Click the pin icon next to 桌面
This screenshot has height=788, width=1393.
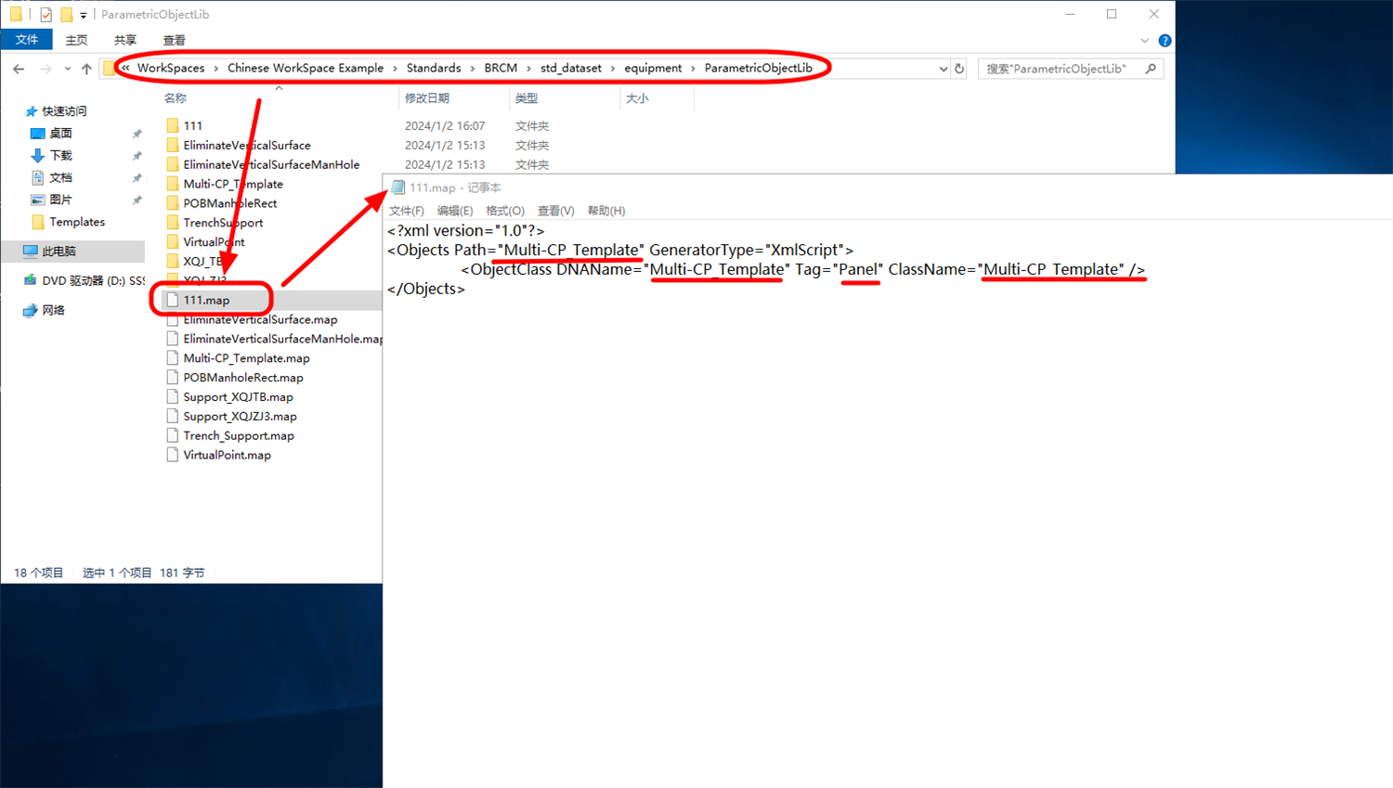137,134
